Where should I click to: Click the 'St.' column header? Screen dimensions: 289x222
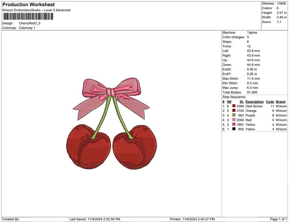pos(242,102)
